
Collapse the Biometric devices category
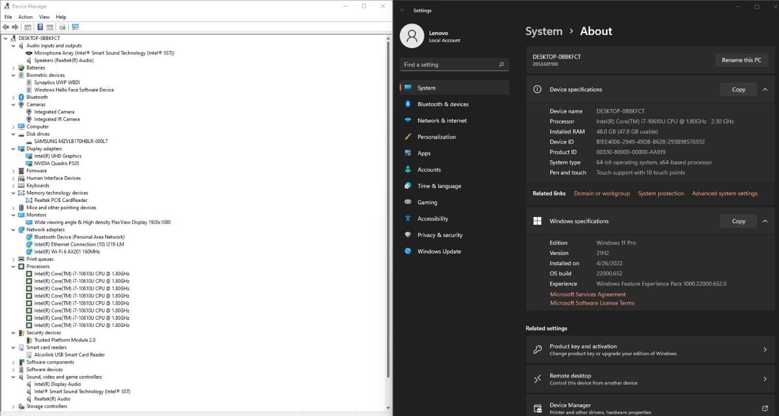pos(13,75)
